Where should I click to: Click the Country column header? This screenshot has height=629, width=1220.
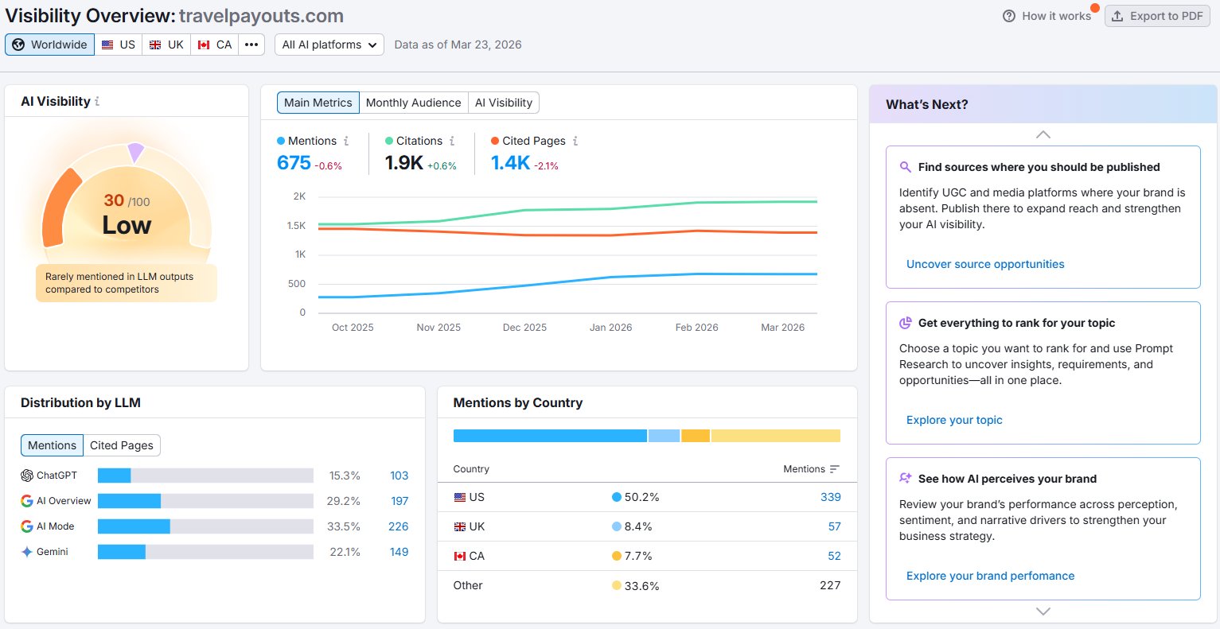click(x=471, y=469)
